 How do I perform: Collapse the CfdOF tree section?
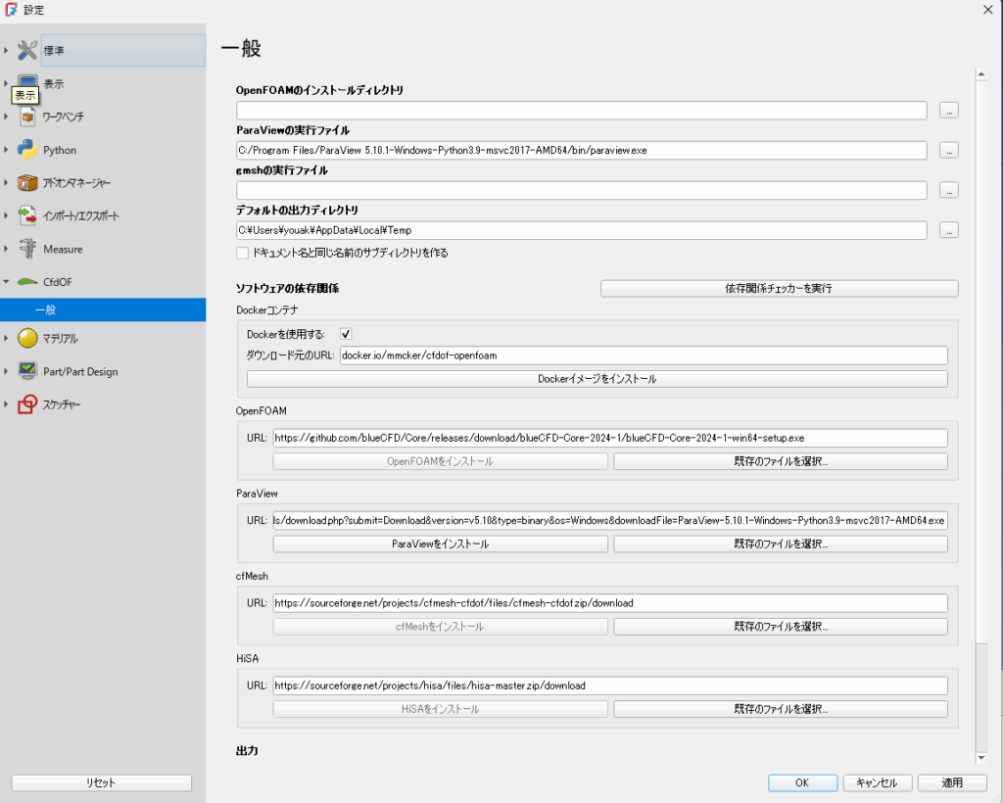tap(8, 282)
